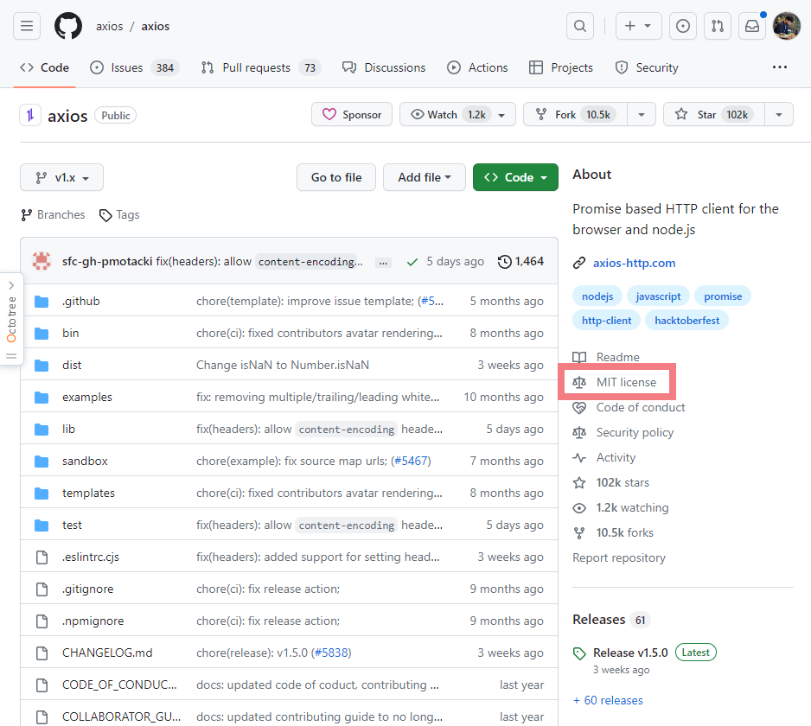The image size is (811, 726).
Task: Open the Projects tab
Action: click(x=561, y=67)
